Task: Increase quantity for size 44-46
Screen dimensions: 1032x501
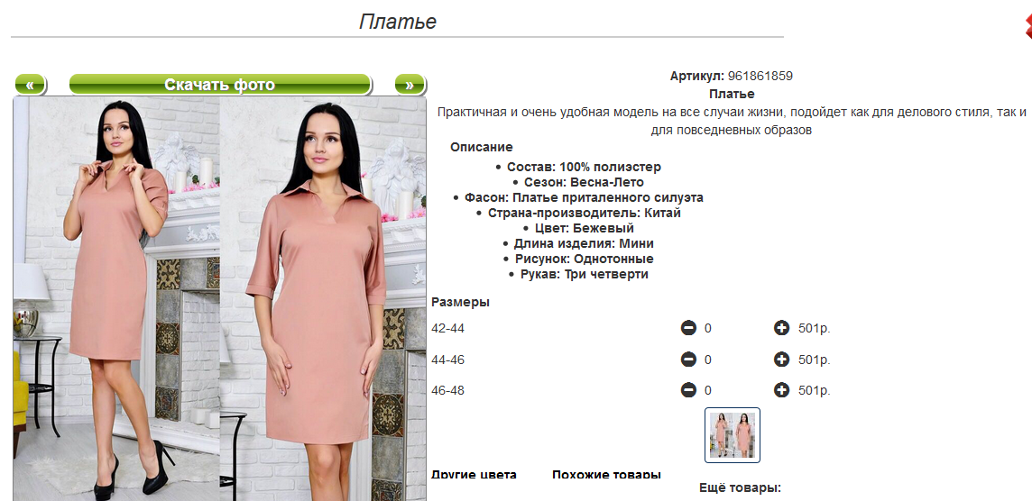Action: tap(781, 359)
